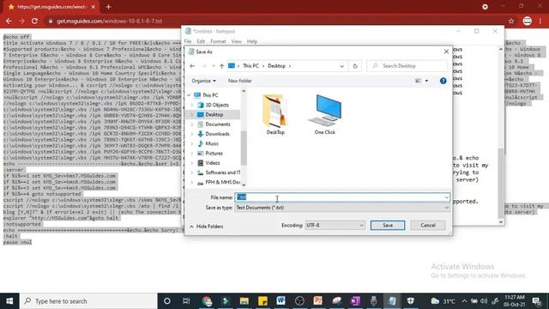The image size is (549, 309).
Task: Collapse folders with Hide Folders
Action: (206, 227)
